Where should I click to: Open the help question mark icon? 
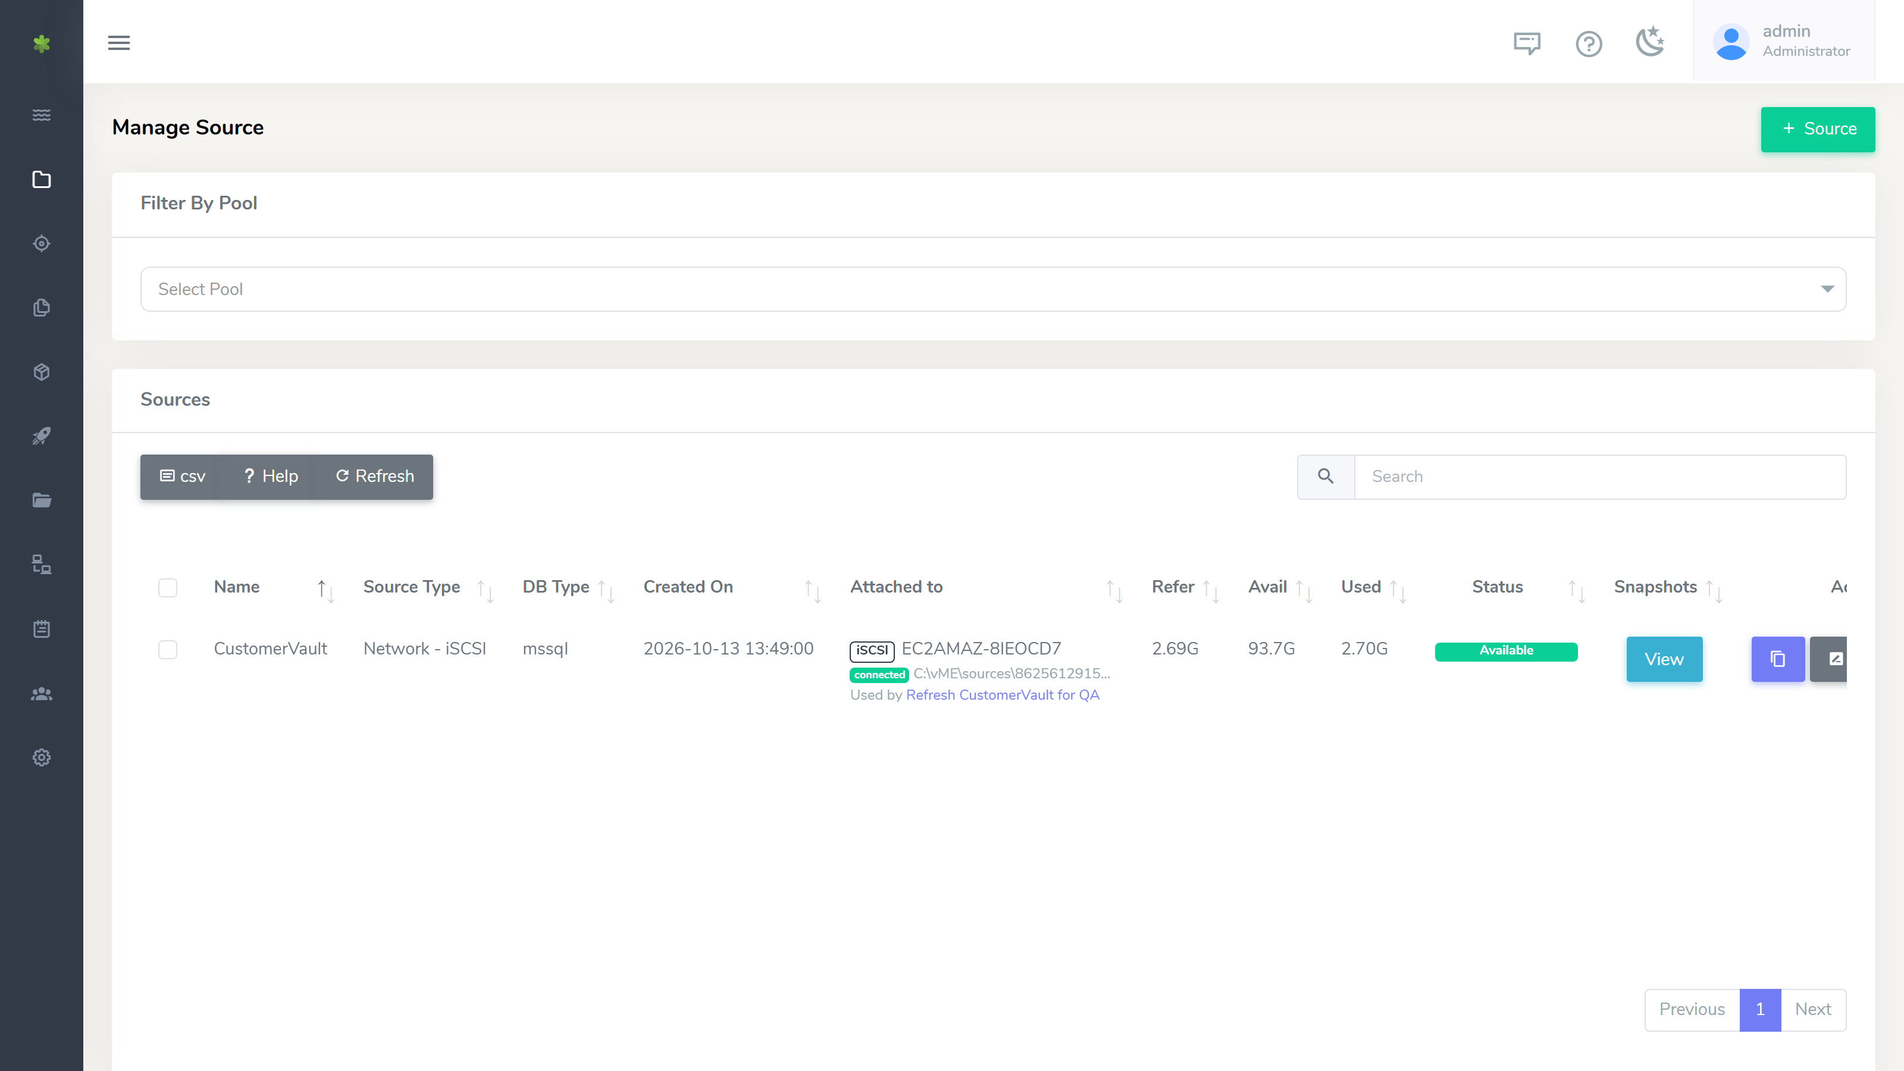[1589, 43]
